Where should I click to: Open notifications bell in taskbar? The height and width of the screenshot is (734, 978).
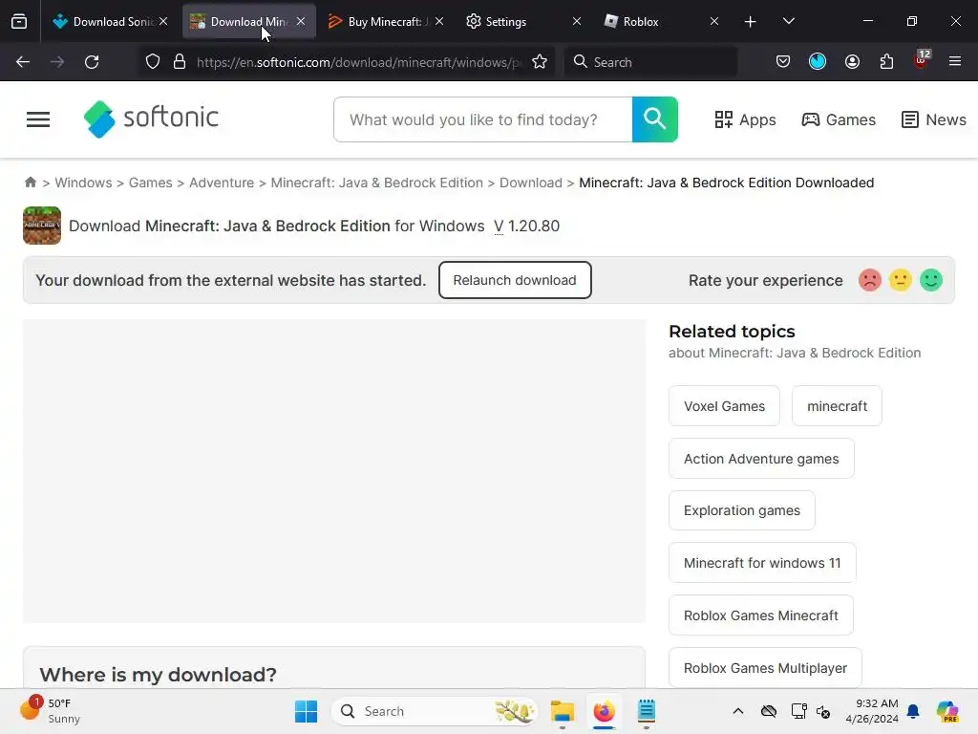[x=913, y=711]
